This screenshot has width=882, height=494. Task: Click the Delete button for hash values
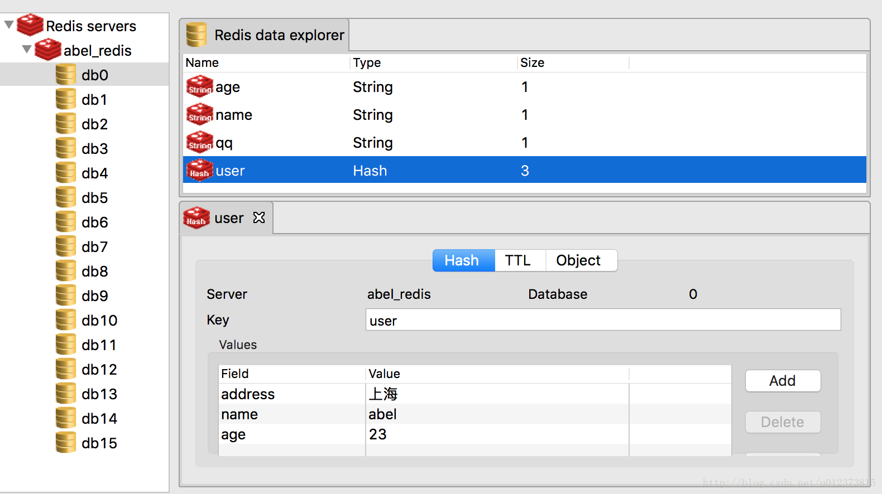click(783, 422)
